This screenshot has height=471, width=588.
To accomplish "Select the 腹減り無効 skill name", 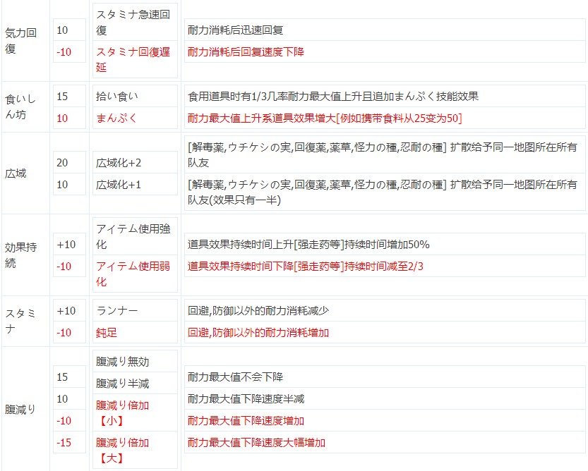I will [x=122, y=362].
